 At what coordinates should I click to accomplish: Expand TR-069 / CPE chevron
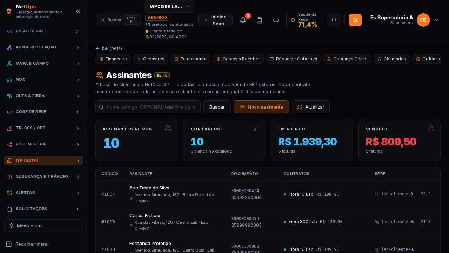(78, 128)
